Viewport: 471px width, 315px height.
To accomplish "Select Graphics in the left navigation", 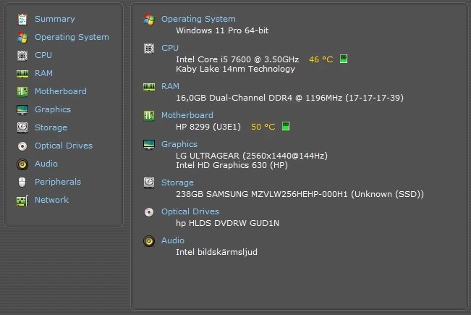I will (53, 109).
